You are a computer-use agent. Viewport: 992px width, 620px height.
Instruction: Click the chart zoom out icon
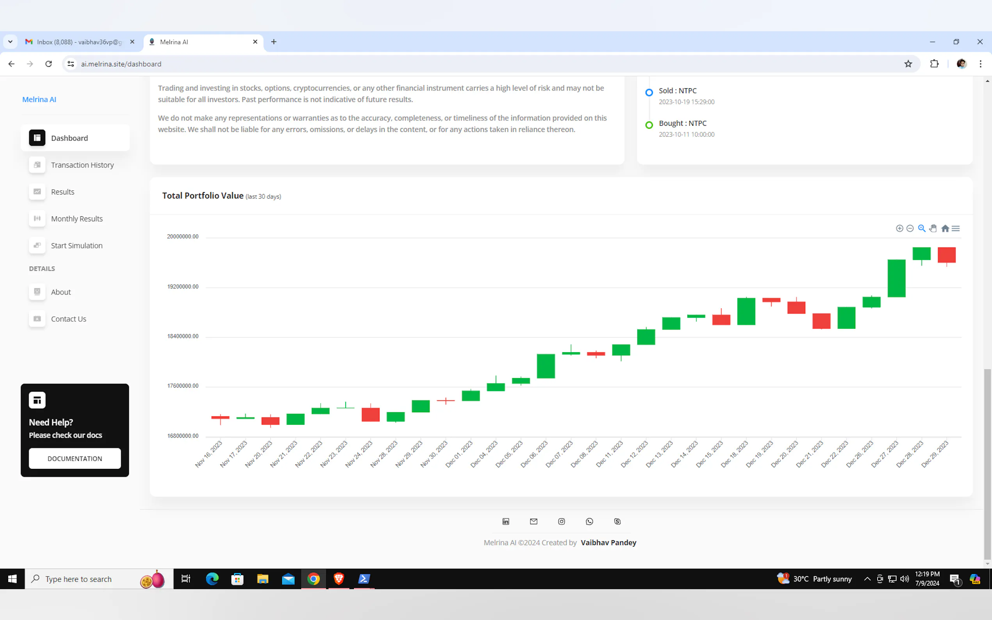pos(910,228)
